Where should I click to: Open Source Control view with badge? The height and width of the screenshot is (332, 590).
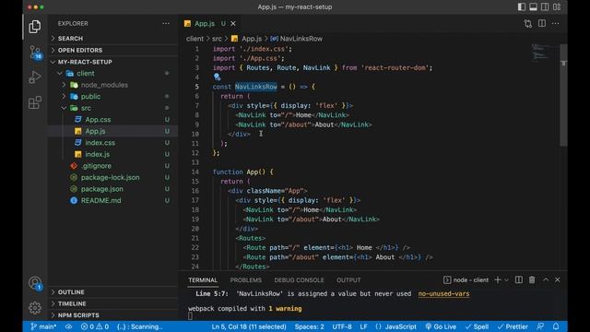(35, 53)
